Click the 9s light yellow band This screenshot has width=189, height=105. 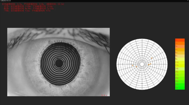point(180,59)
